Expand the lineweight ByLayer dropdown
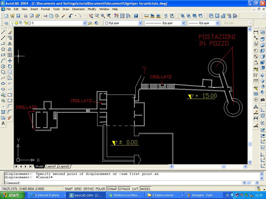Screen dimensions: 266x199 point(217,23)
